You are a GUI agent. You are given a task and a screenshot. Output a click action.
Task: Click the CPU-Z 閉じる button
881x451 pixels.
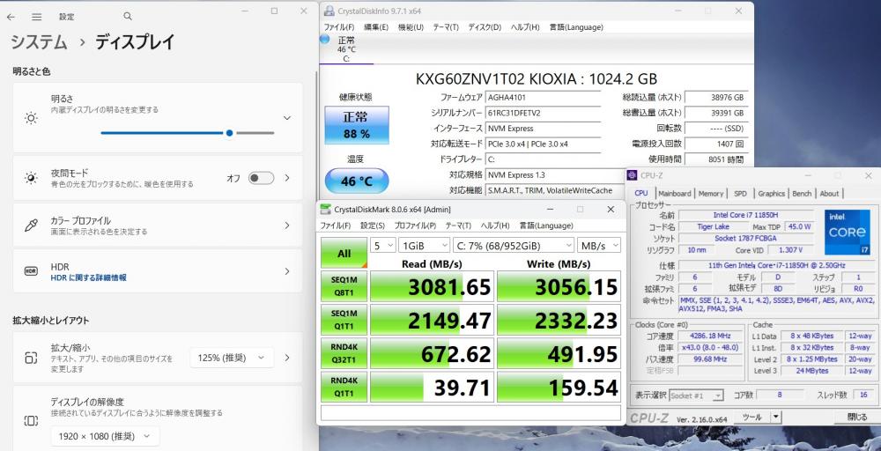click(856, 417)
